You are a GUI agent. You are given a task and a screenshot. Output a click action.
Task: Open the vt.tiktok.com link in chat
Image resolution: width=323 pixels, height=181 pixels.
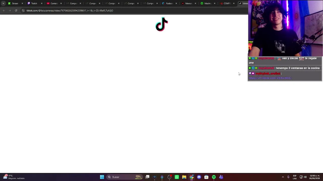pyautogui.click(x=270, y=78)
